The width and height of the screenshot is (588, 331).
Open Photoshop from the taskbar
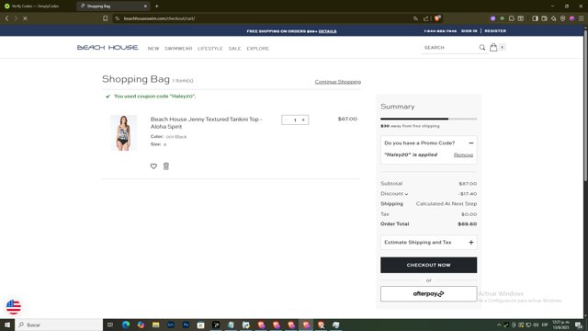(x=186, y=325)
